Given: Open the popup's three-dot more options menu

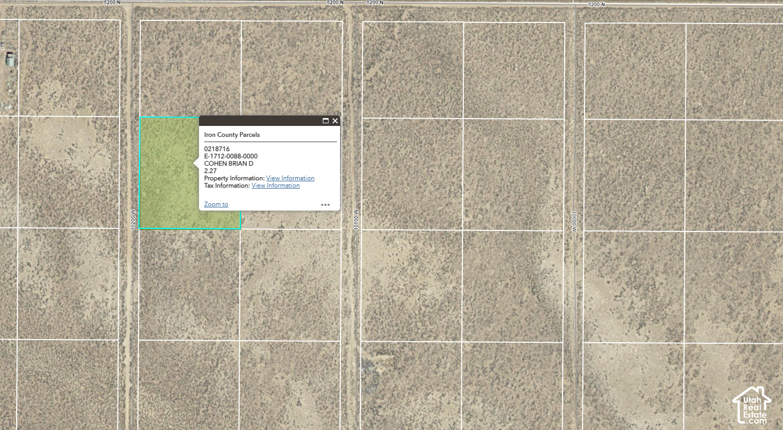Looking at the screenshot, I should pos(325,205).
